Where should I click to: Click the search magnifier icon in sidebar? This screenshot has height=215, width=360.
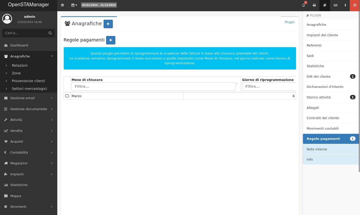50,33
